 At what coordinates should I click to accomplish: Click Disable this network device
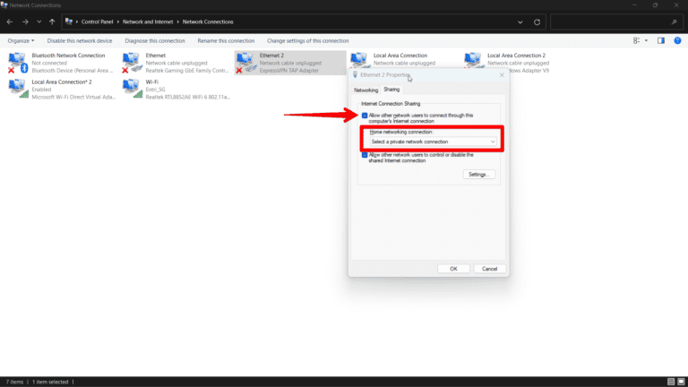(80, 41)
